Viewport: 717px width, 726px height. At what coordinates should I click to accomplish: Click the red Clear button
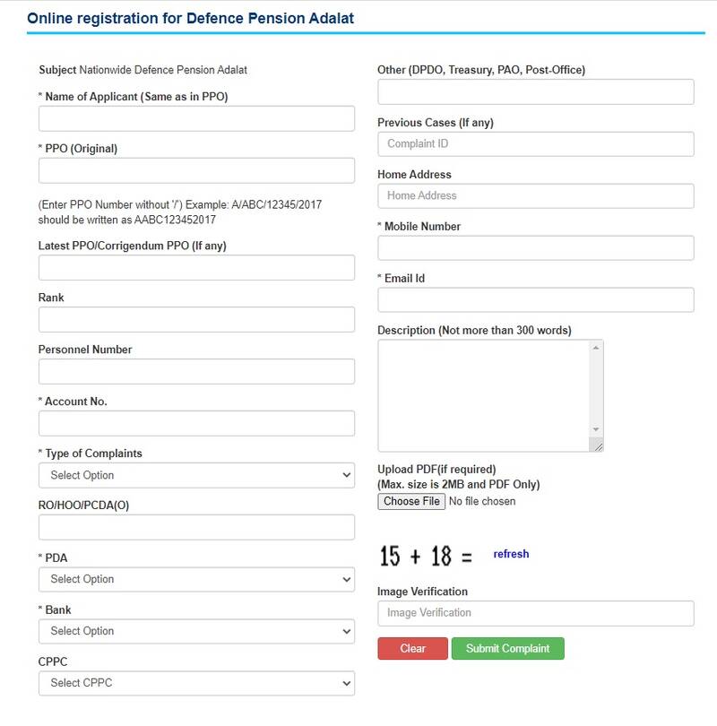(x=412, y=648)
